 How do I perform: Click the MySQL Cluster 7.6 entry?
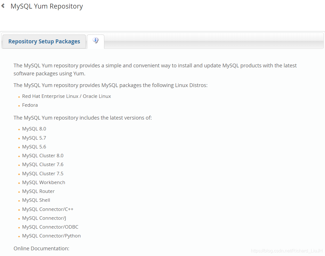point(43,164)
